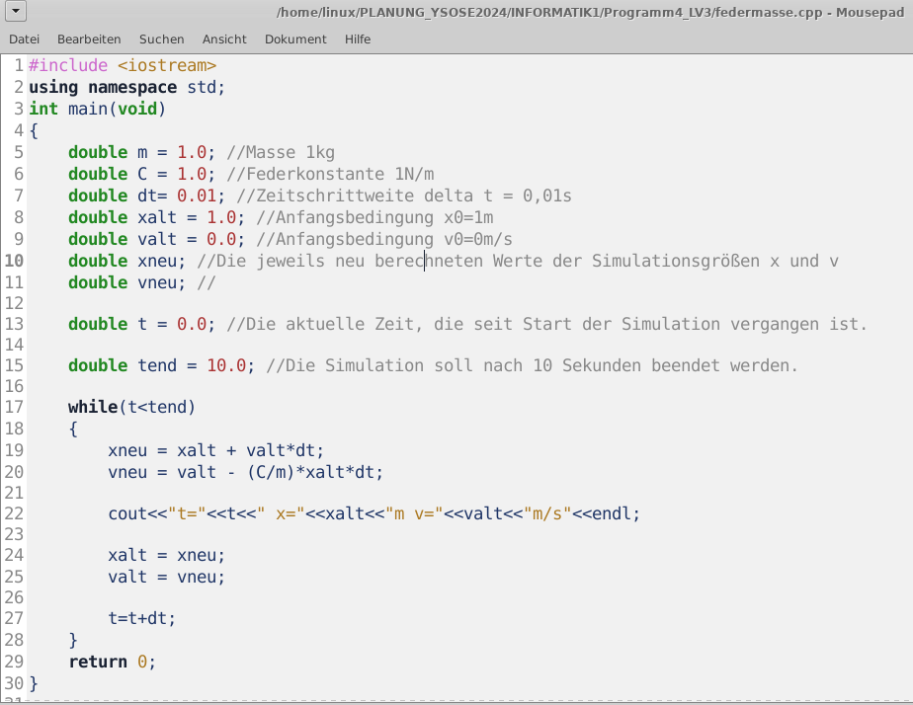
Task: Click line number 10 in the gutter
Action: 14,261
